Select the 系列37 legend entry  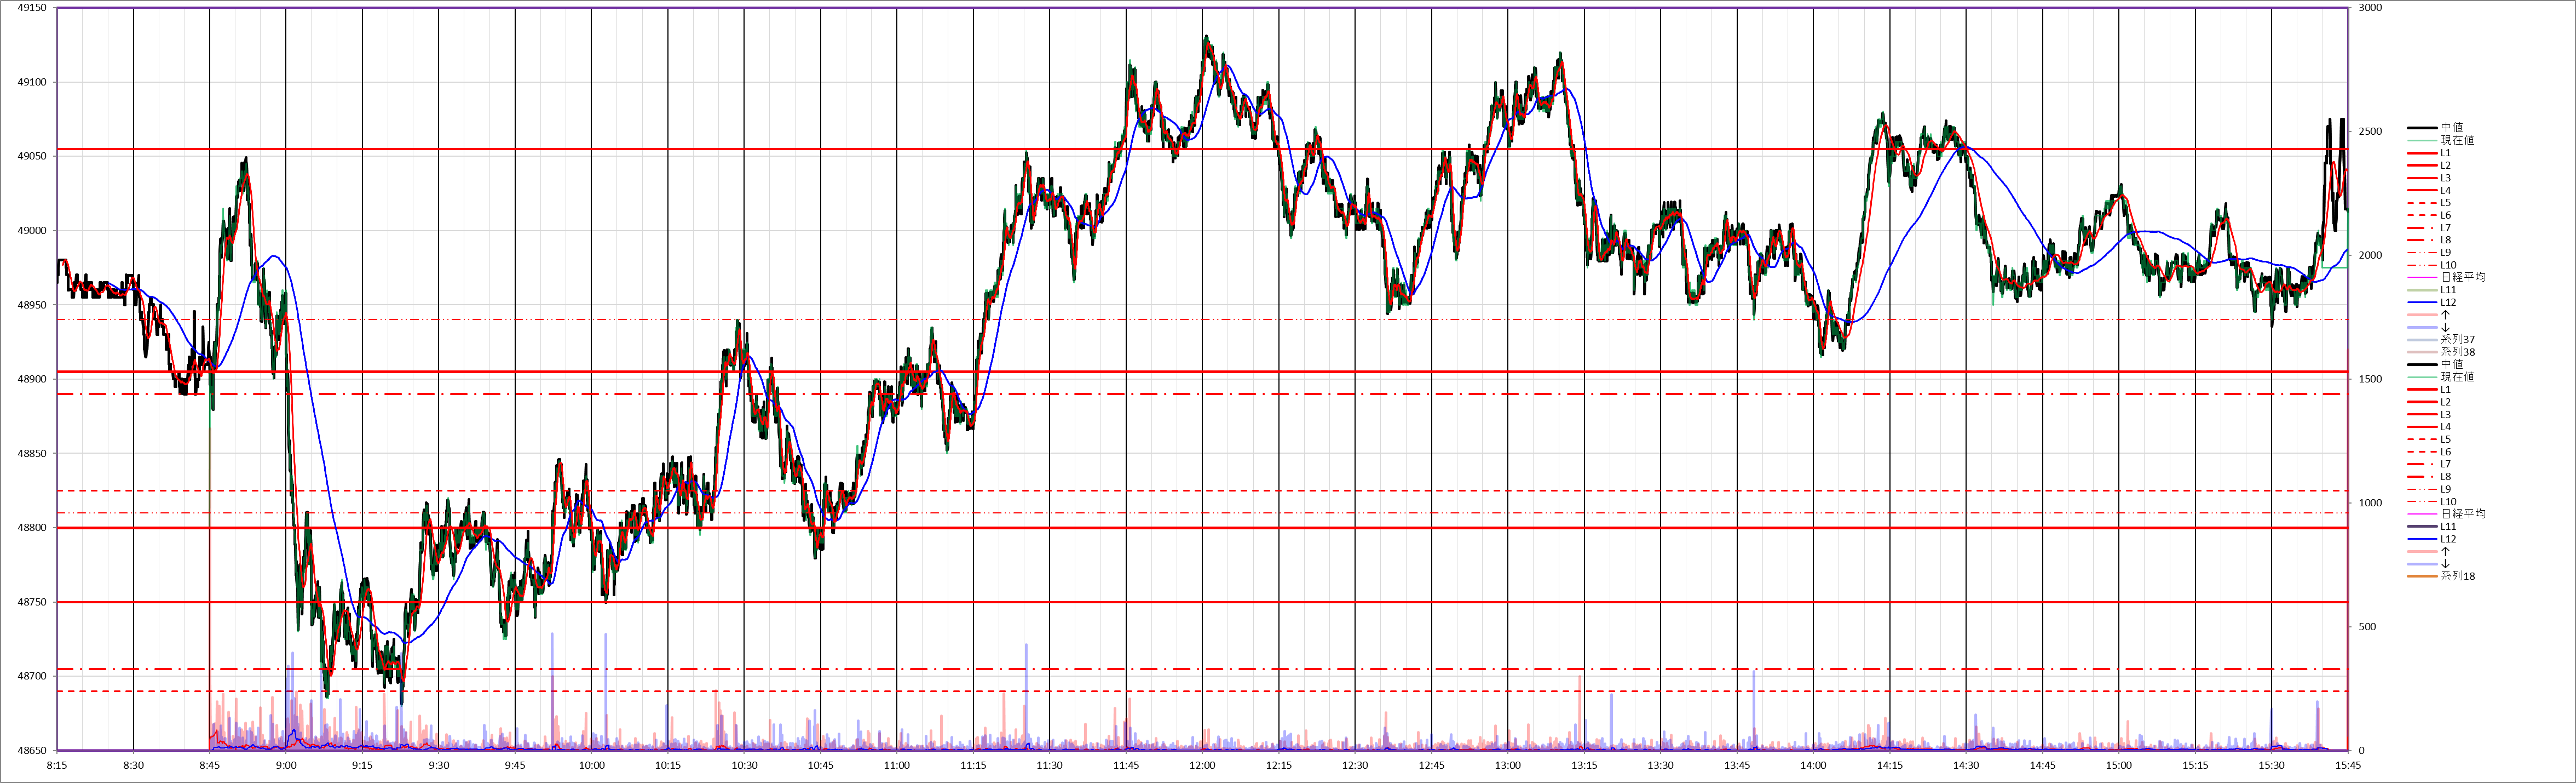pos(2457,339)
